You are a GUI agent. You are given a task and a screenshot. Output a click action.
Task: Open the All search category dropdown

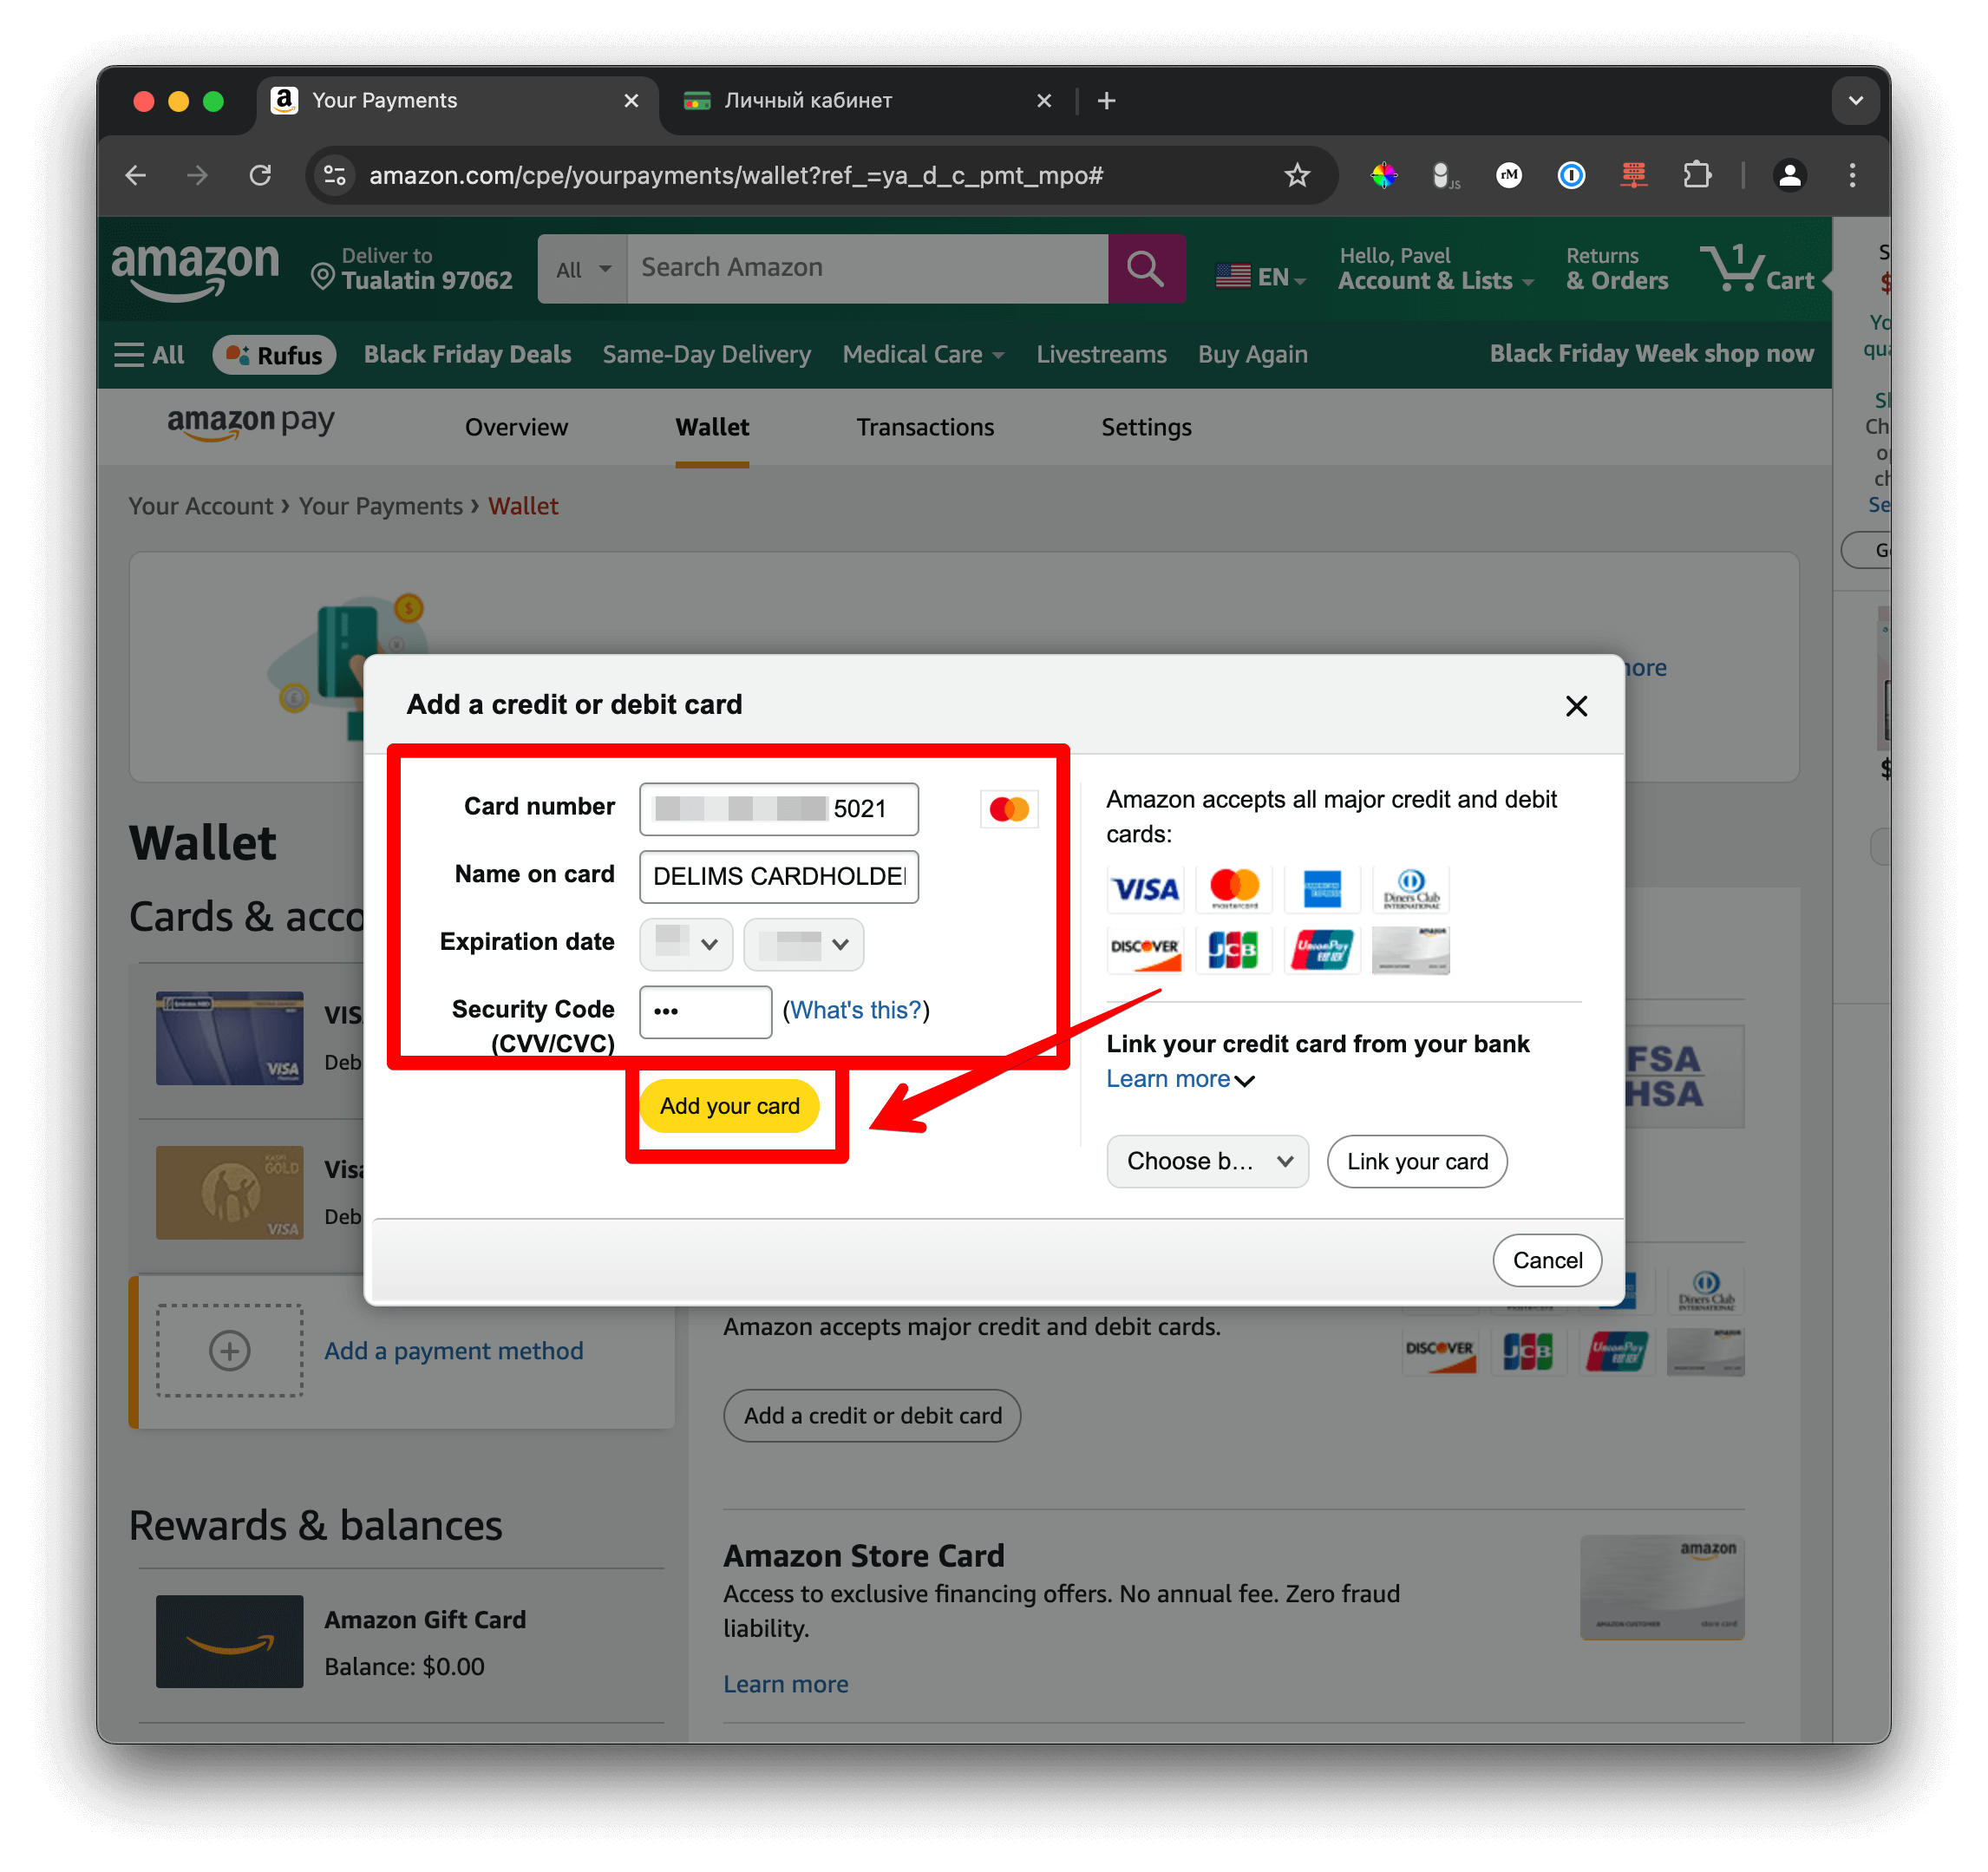(x=583, y=269)
